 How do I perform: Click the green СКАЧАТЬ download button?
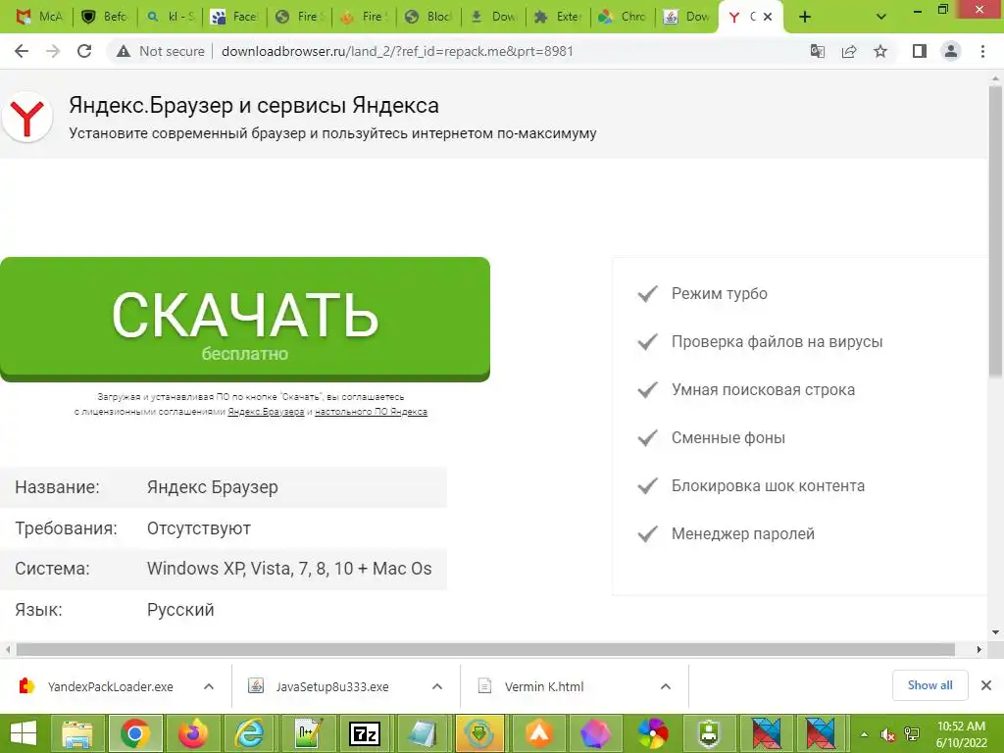click(x=245, y=319)
